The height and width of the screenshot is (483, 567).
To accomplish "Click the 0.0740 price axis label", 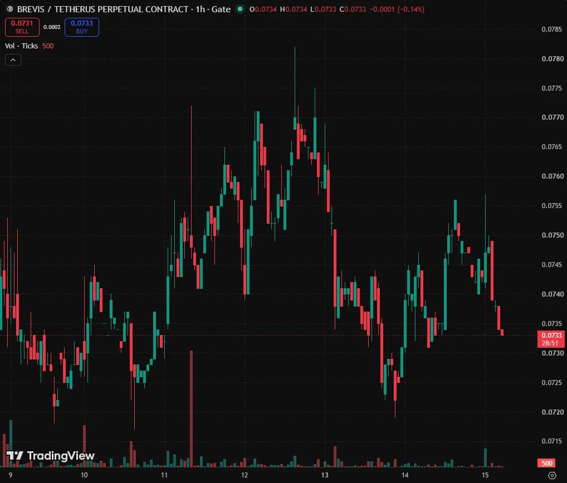I will click(x=552, y=294).
